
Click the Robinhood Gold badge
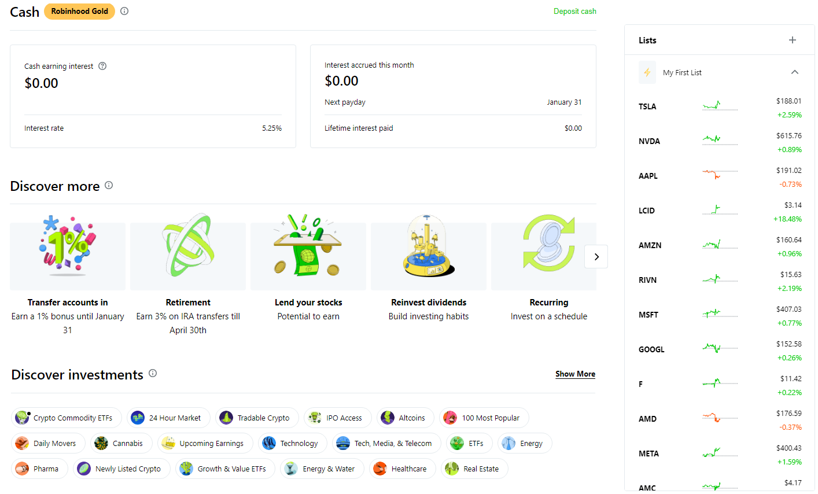[80, 11]
